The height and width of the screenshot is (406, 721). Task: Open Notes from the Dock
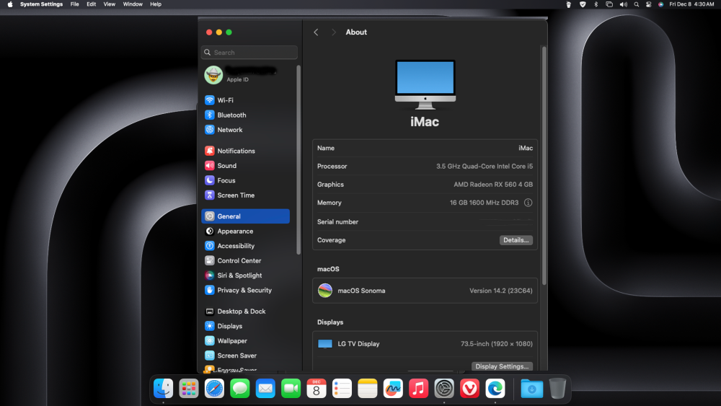pyautogui.click(x=368, y=389)
